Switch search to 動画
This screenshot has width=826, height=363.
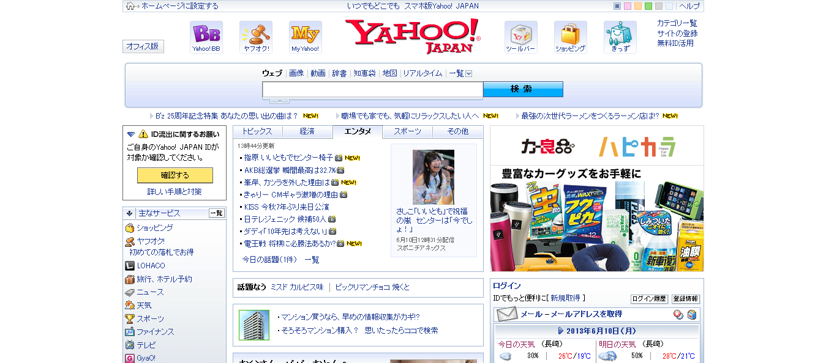coord(318,73)
